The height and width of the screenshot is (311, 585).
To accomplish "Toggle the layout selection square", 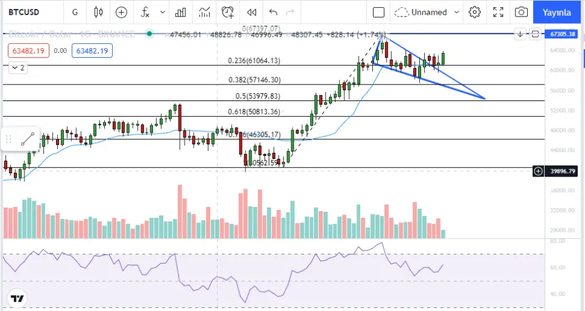I will click(378, 12).
